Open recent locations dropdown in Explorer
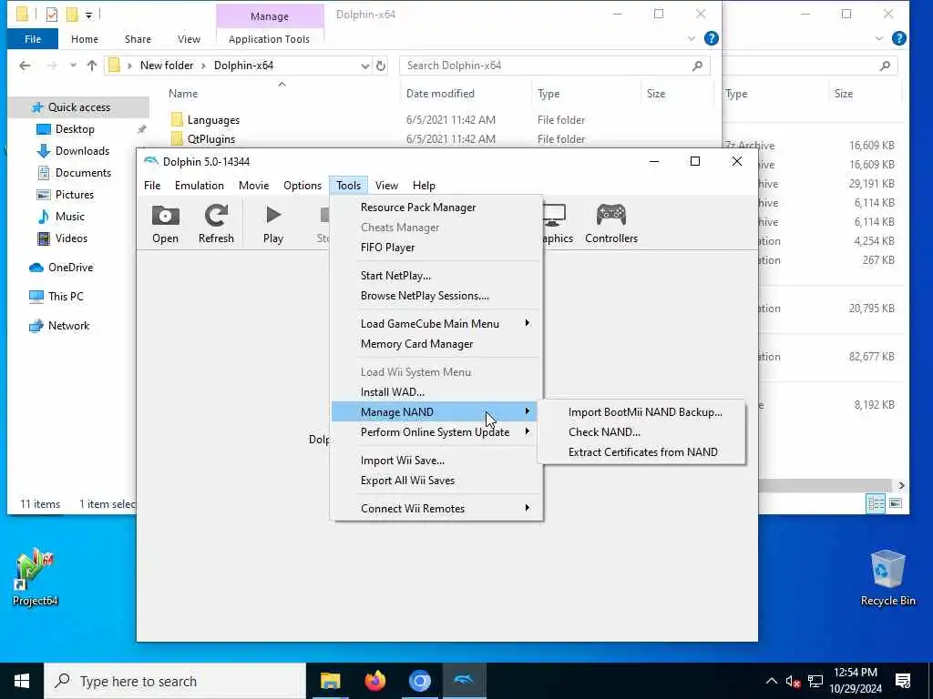The height and width of the screenshot is (699, 933). 73,66
